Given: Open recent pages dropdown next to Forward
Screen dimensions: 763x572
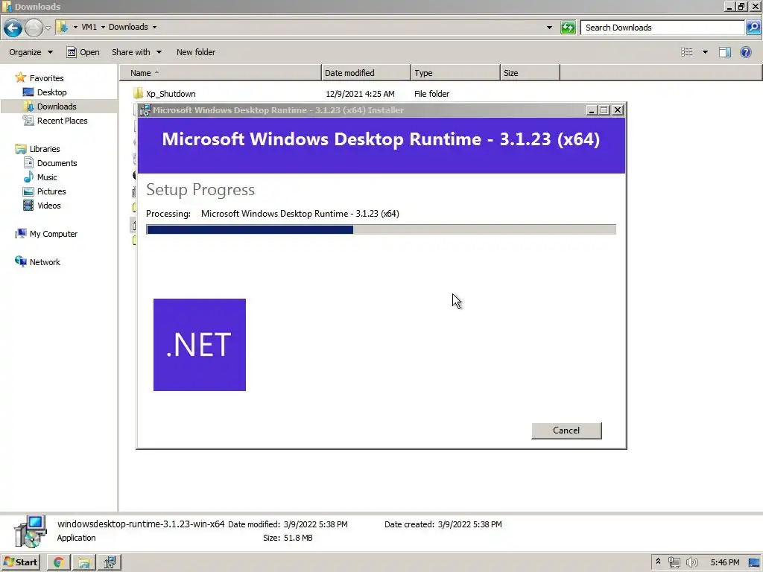Looking at the screenshot, I should click(x=48, y=28).
